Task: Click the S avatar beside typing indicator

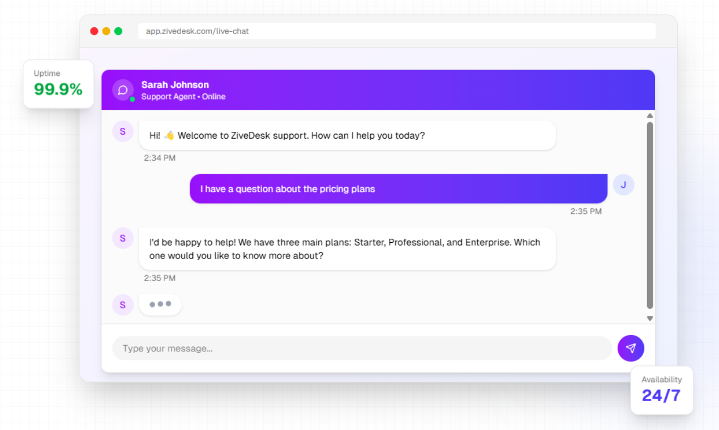Action: click(123, 305)
